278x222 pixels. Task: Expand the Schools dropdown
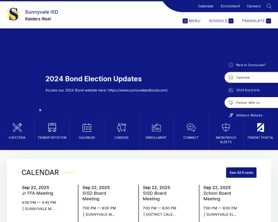coord(221,21)
